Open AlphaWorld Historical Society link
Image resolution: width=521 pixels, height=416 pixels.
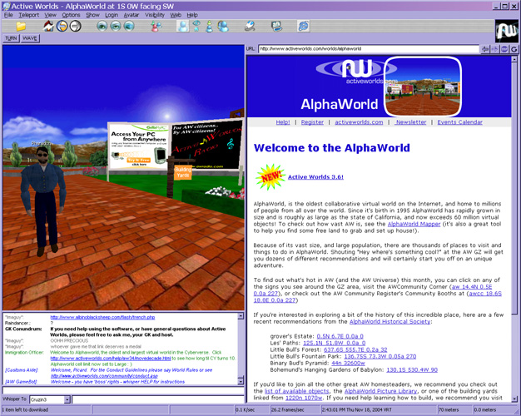390,322
